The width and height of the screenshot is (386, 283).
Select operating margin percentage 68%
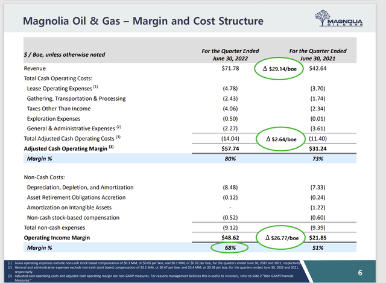(230, 248)
